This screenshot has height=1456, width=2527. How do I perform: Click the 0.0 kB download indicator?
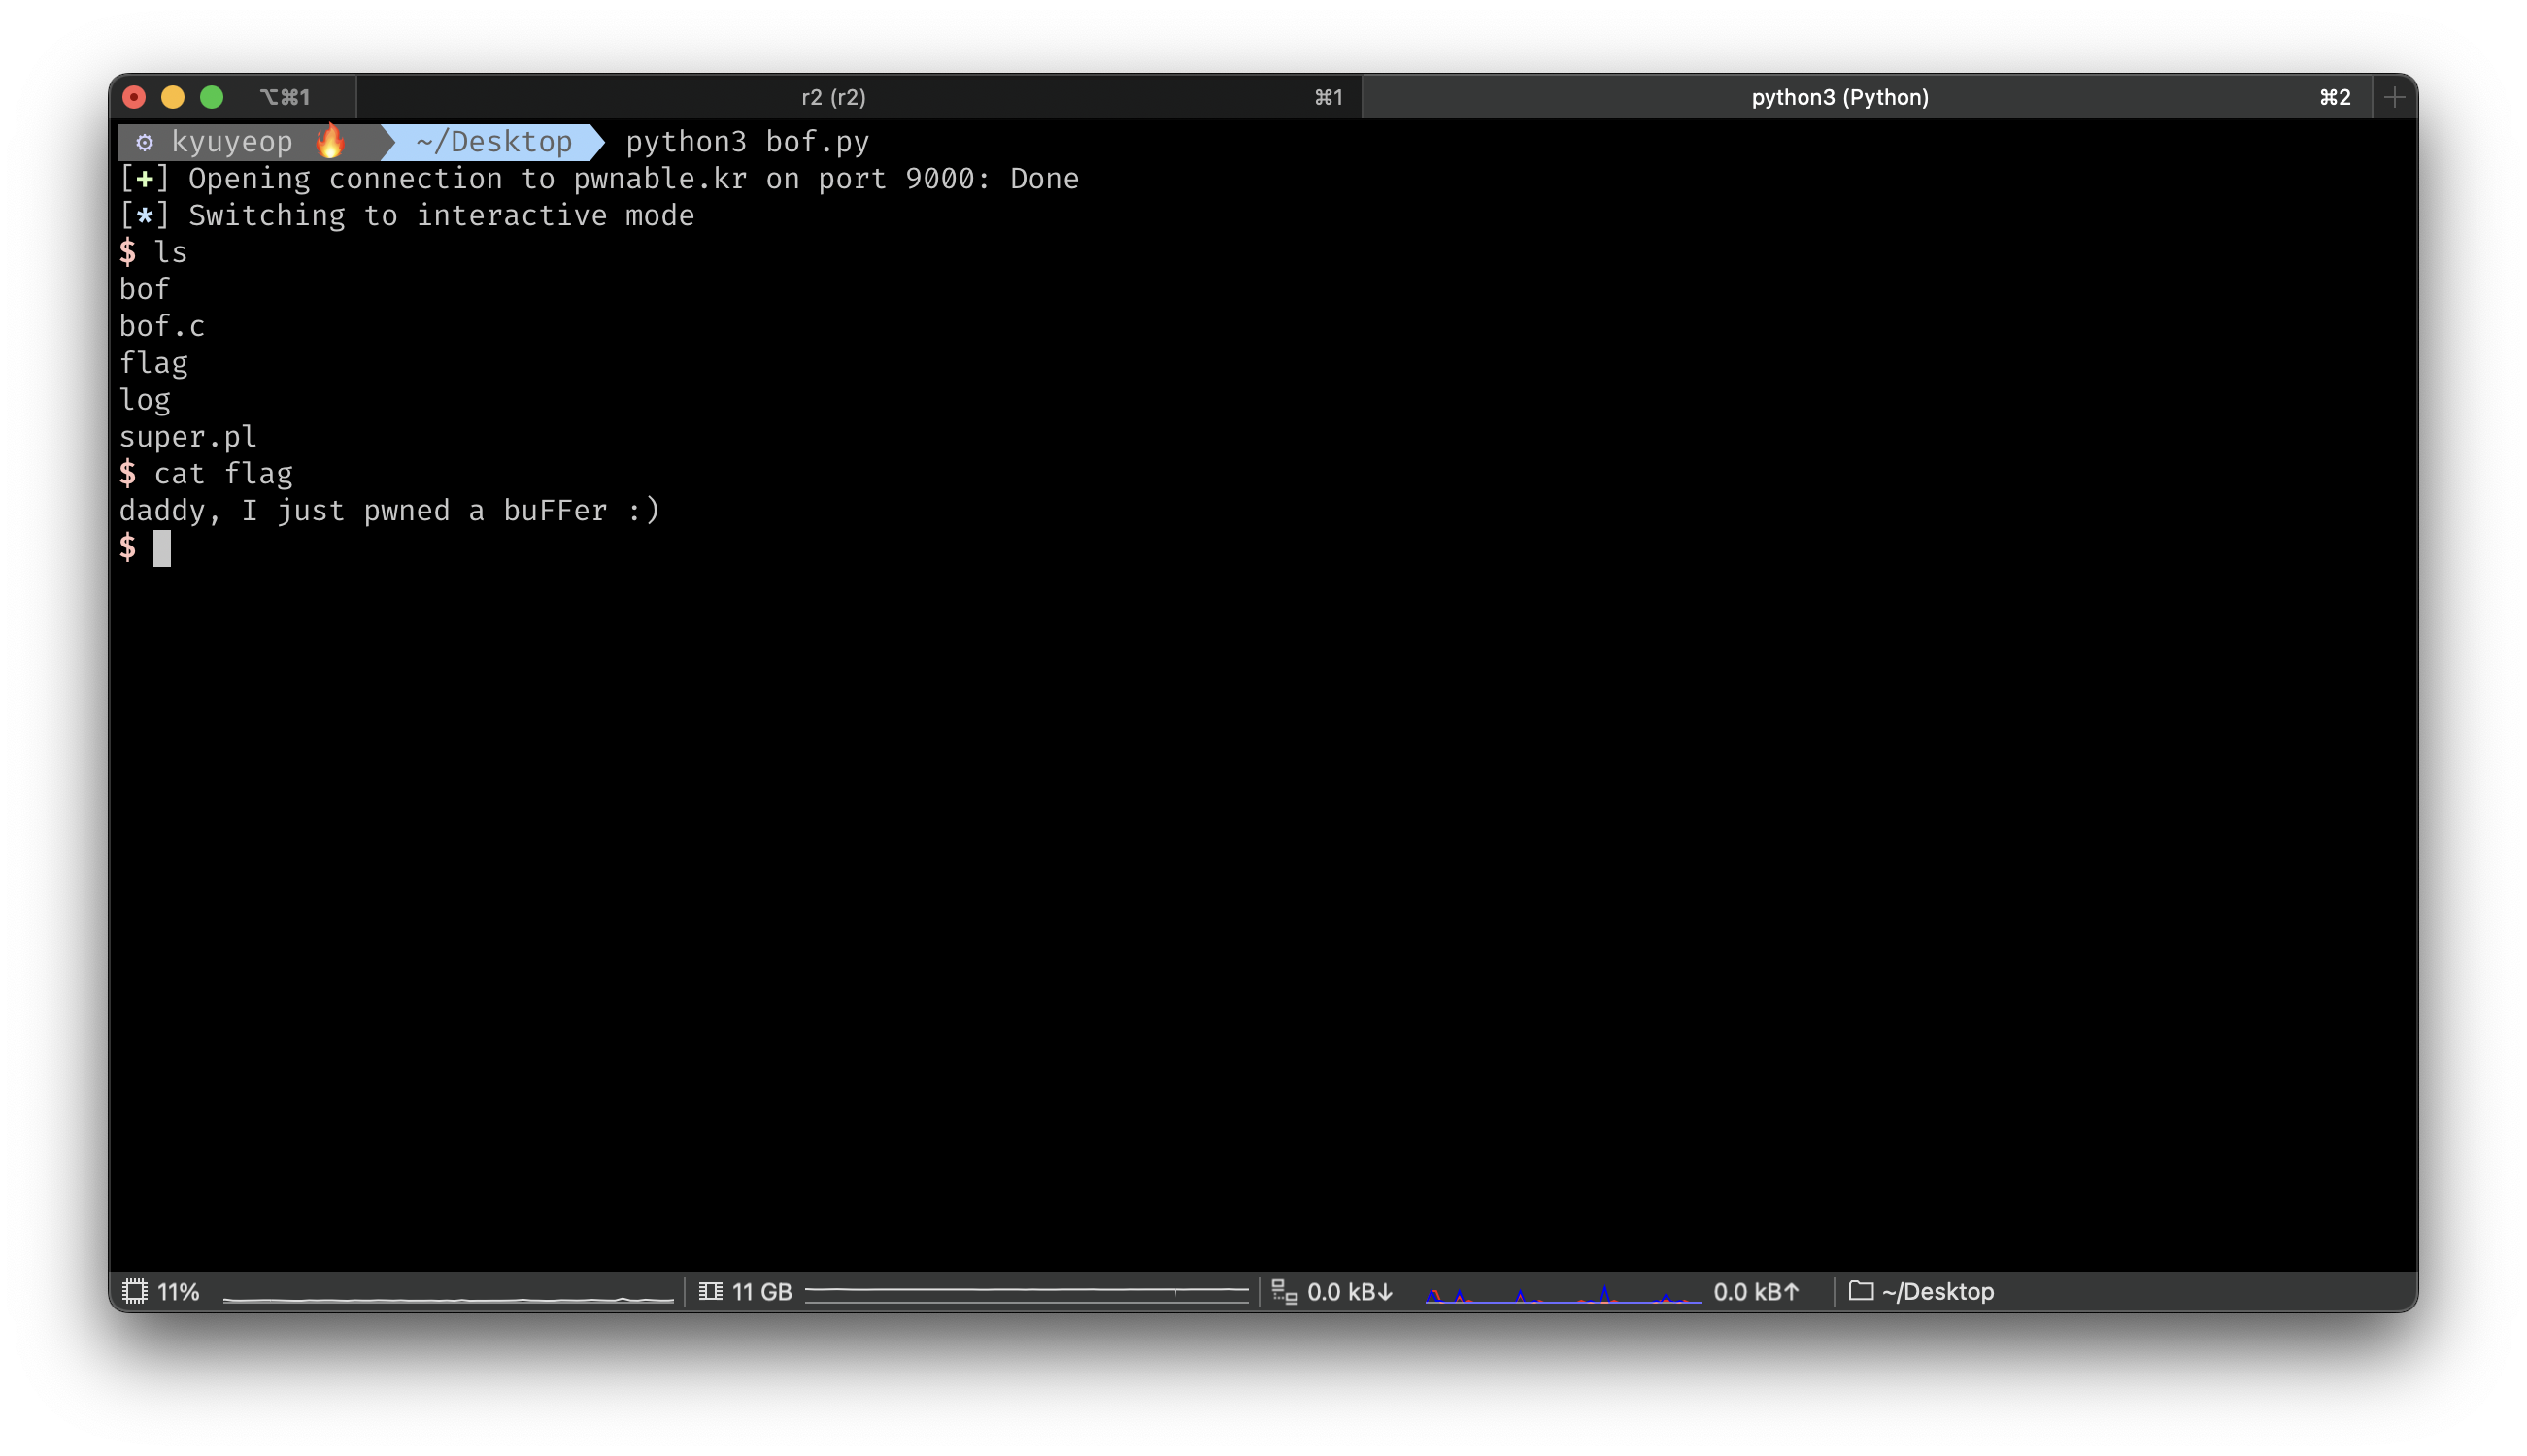(1350, 1291)
